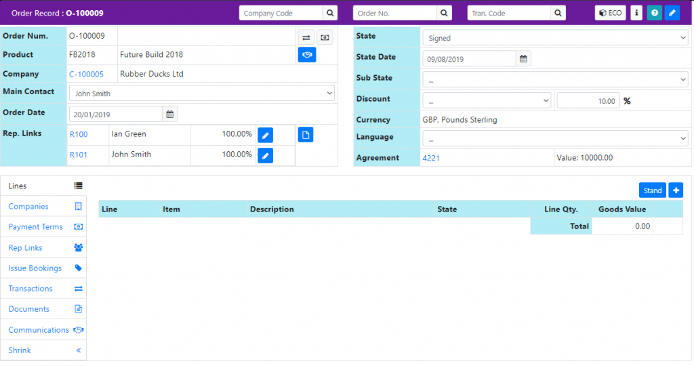Open State Date calendar picker

click(x=523, y=59)
